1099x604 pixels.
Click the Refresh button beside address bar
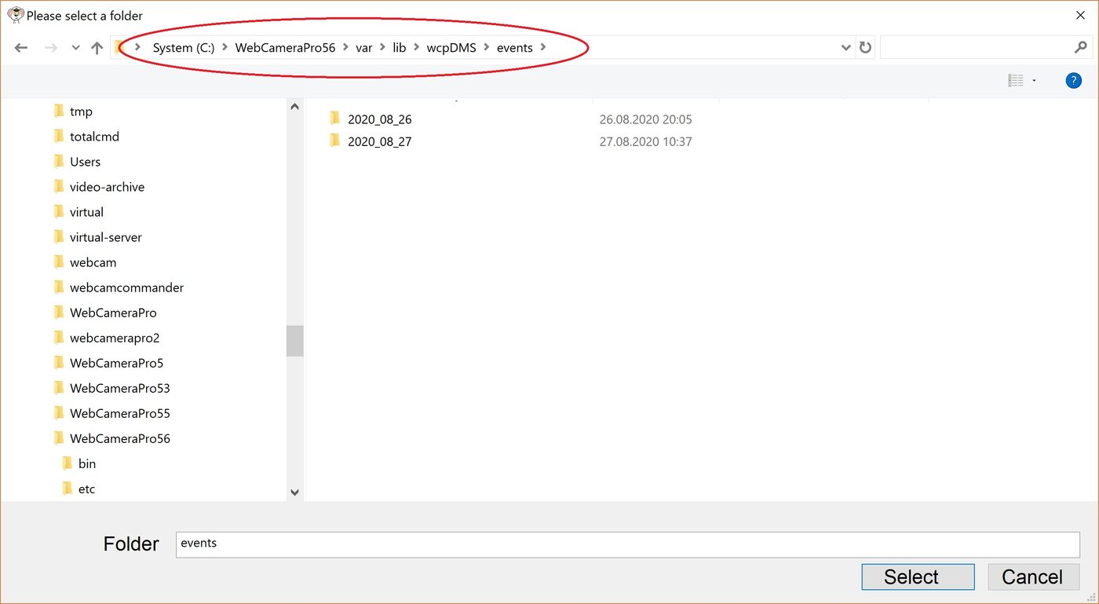[865, 47]
